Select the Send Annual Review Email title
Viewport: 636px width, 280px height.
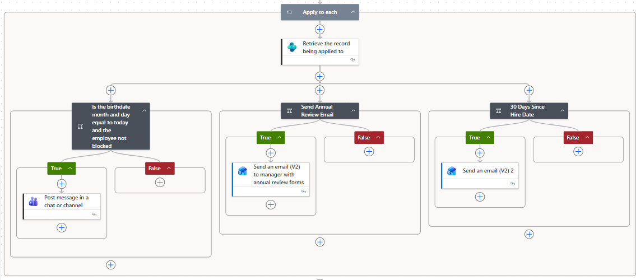tap(317, 111)
